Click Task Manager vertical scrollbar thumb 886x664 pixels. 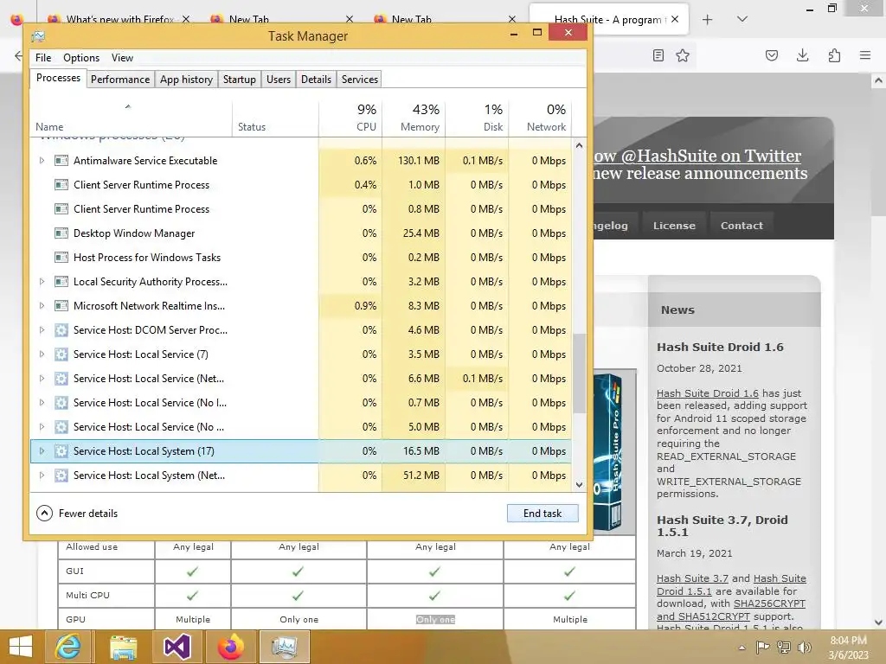point(579,373)
